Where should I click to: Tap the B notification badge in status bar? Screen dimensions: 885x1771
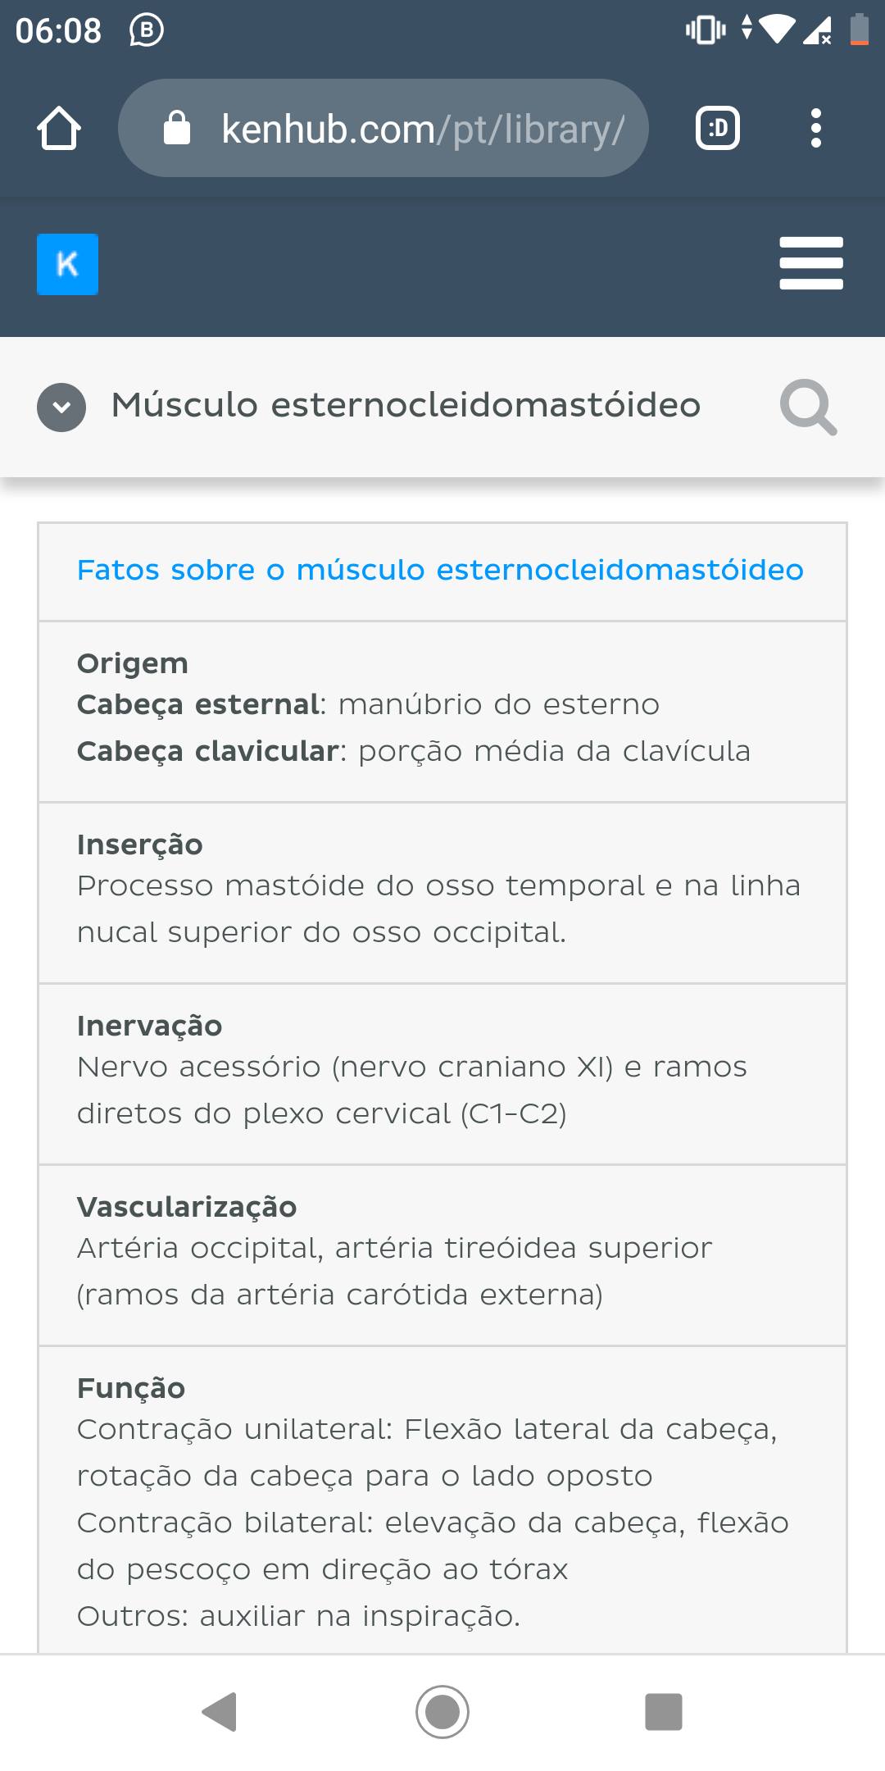pos(146,30)
